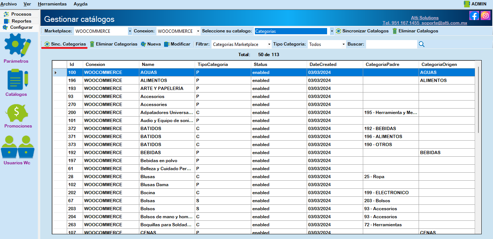The image size is (493, 239).
Task: Click Nueva to add a category
Action: tap(151, 44)
